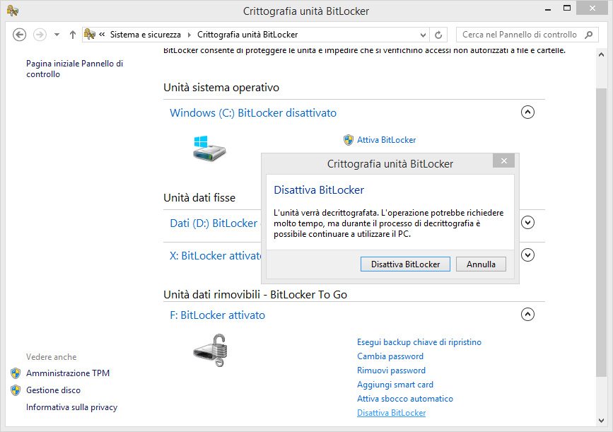This screenshot has height=432, width=613.
Task: Refresh the Control Panel page
Action: (439, 35)
